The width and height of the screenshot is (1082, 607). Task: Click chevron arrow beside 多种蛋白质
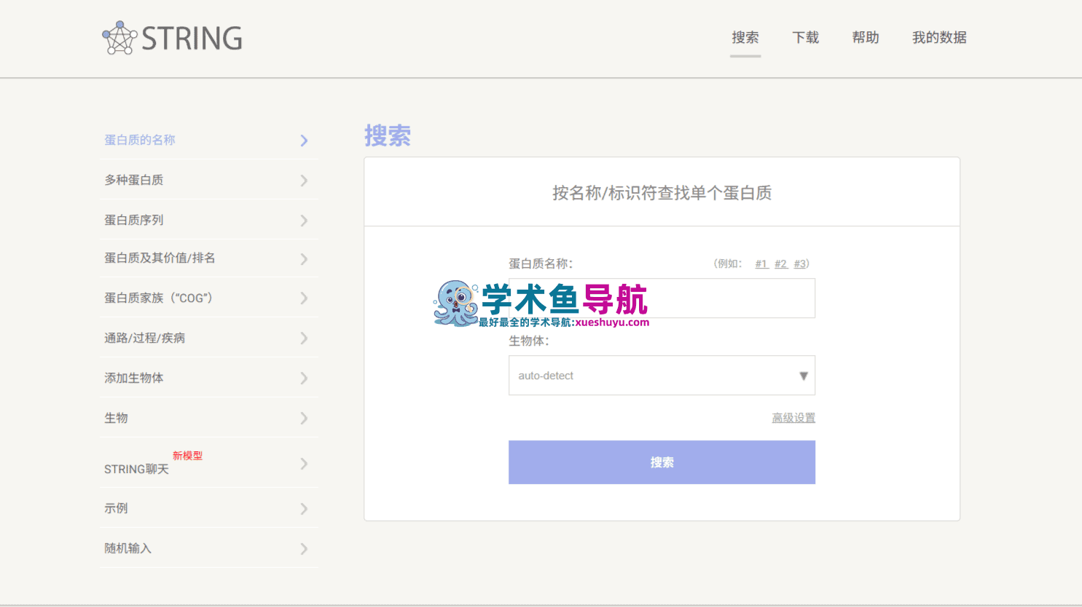tap(305, 180)
